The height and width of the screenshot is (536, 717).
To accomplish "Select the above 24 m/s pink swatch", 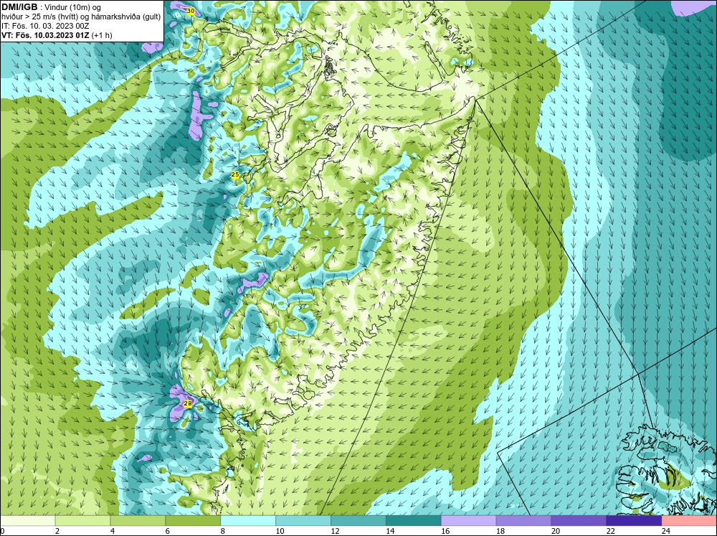I will tap(689, 521).
